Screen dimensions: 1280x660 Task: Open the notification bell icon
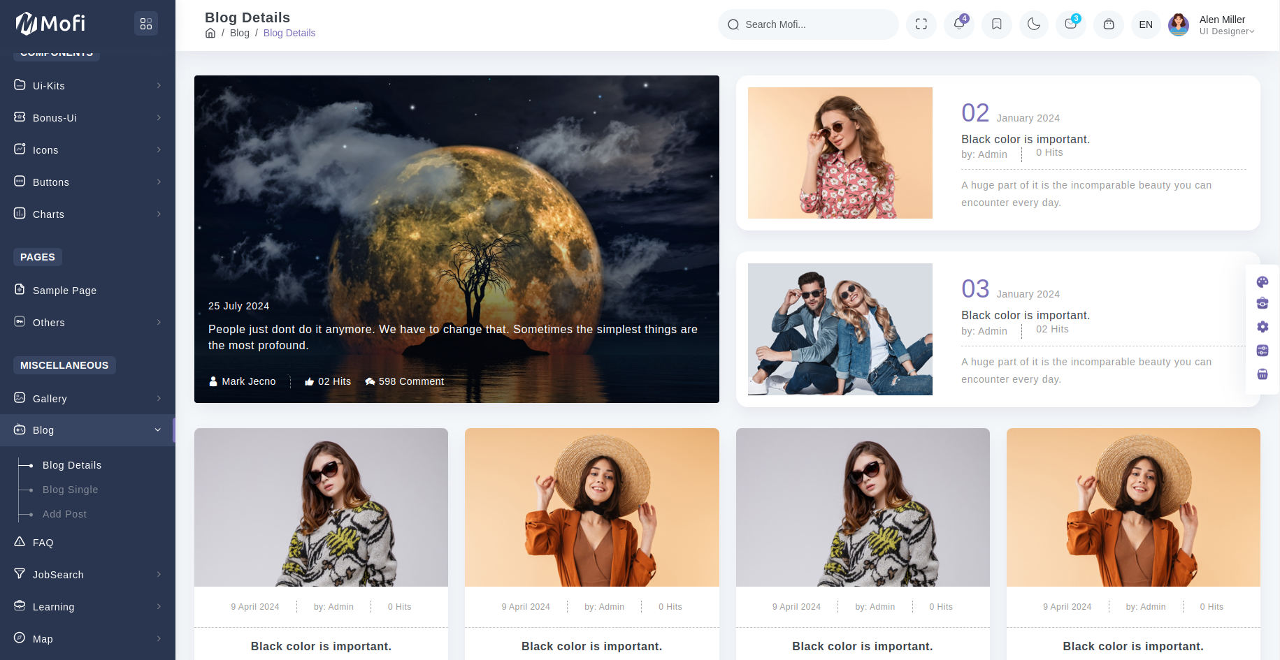(x=958, y=24)
